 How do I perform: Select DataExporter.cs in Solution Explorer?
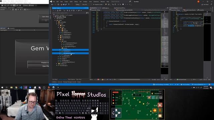click(67, 33)
